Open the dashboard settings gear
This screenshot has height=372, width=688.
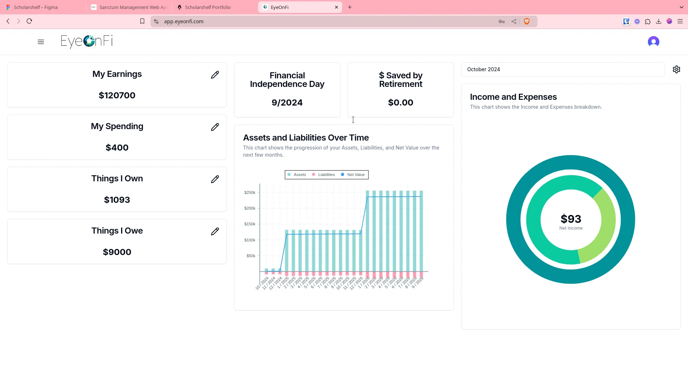[x=677, y=69]
